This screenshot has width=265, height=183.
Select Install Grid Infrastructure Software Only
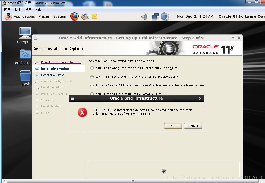click(x=92, y=94)
